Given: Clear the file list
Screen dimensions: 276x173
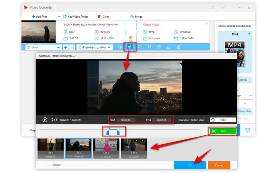Looking at the screenshot, I should [x=103, y=17].
